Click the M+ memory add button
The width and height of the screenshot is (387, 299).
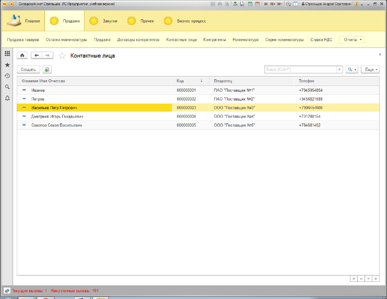[273, 4]
